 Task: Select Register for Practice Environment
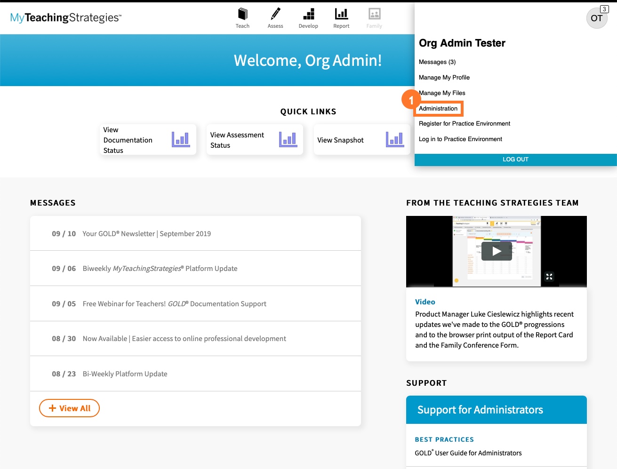[x=464, y=123]
